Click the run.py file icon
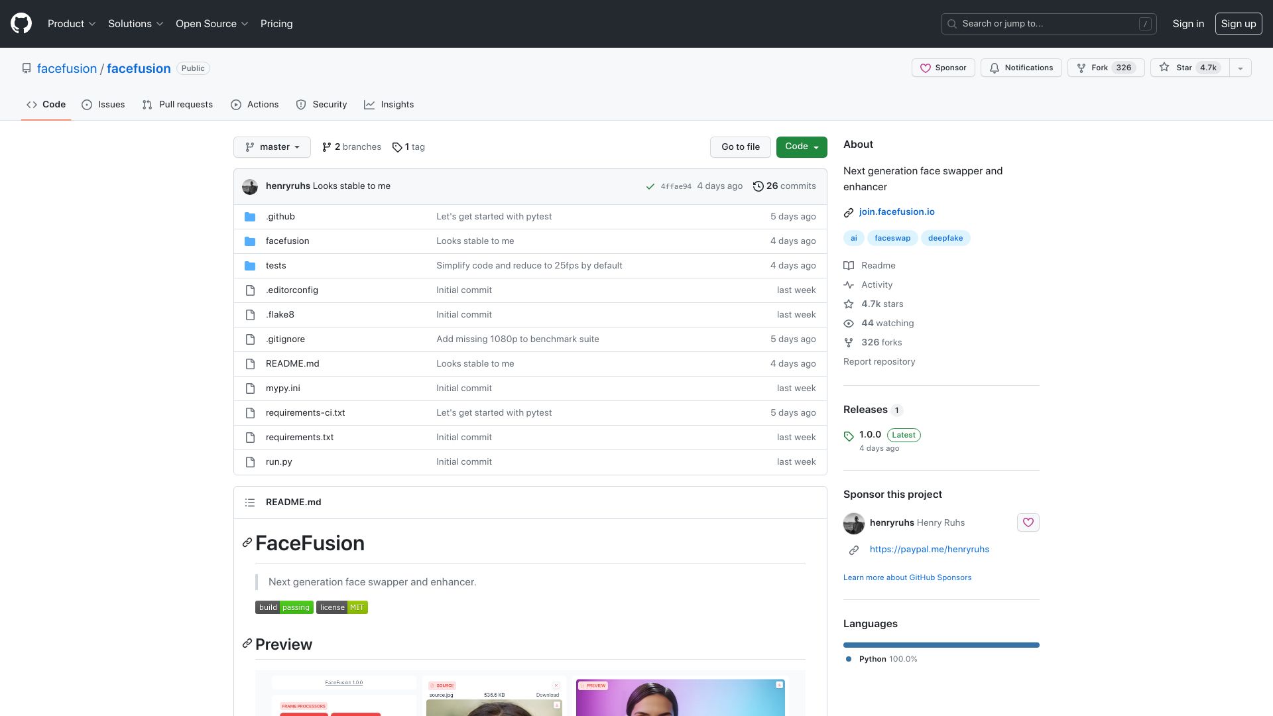1273x716 pixels. [250, 462]
